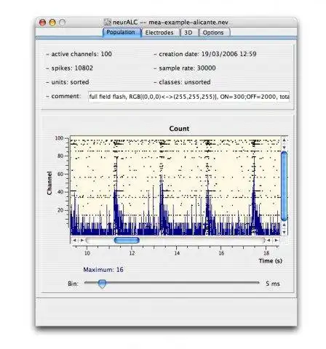Click the 'classes: unsorted' text
Screen dimensions: 326x349
coord(185,82)
